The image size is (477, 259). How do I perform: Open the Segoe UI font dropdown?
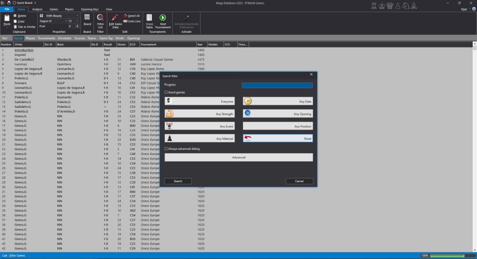(x=52, y=21)
